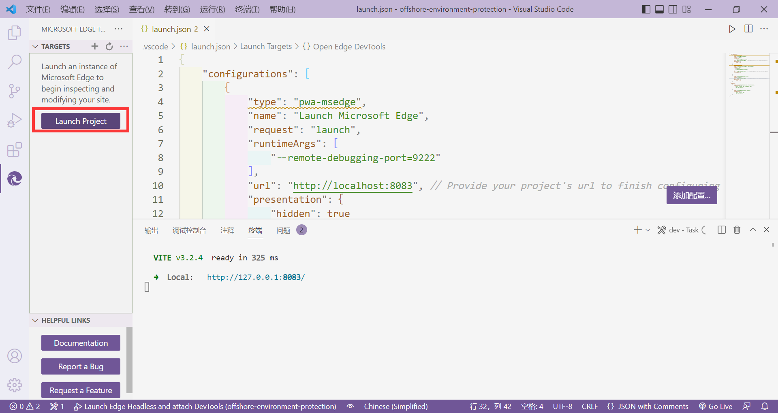Open Source Control view
The image size is (778, 413).
pos(15,91)
